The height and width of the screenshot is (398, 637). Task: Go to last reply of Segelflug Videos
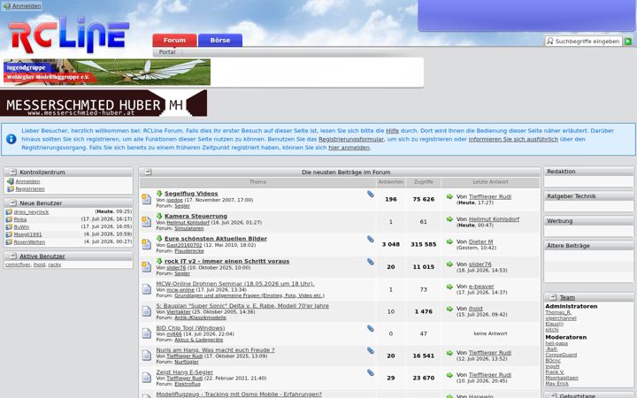(449, 196)
